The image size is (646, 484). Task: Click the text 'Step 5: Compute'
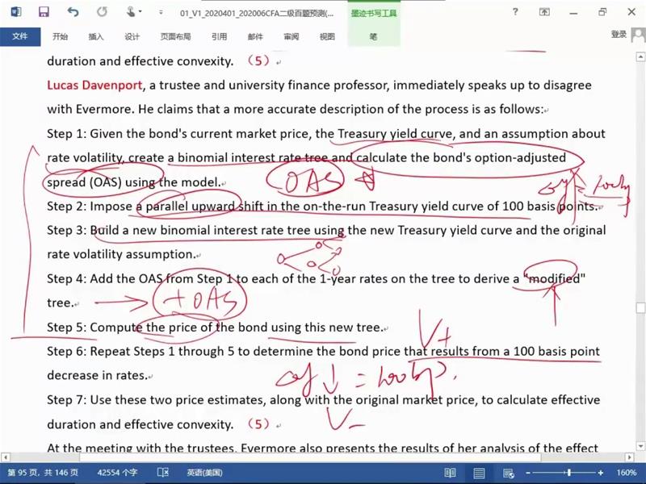tap(94, 328)
